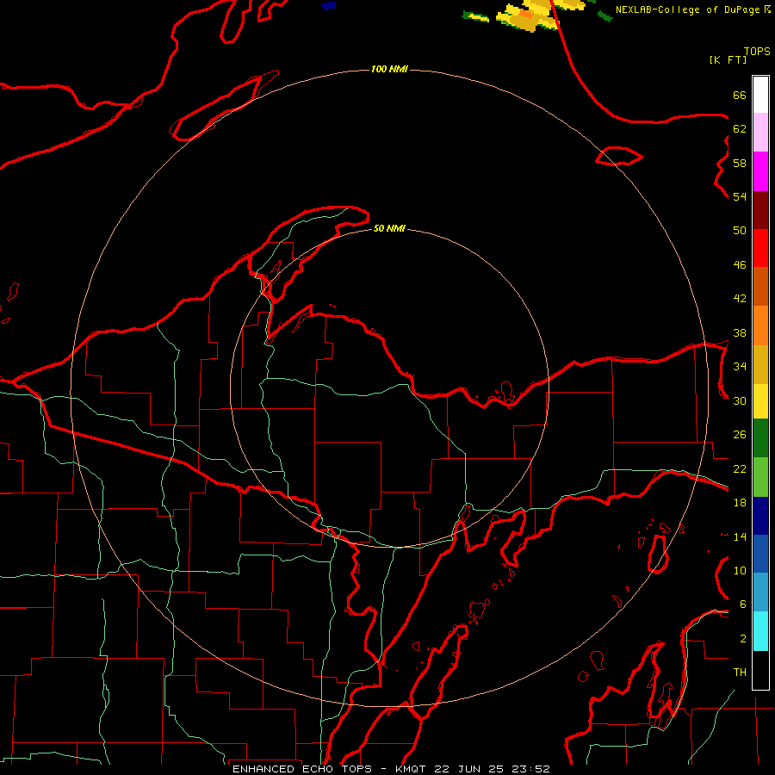Click the KMQT radar station identifier
The height and width of the screenshot is (775, 775).
click(x=412, y=769)
